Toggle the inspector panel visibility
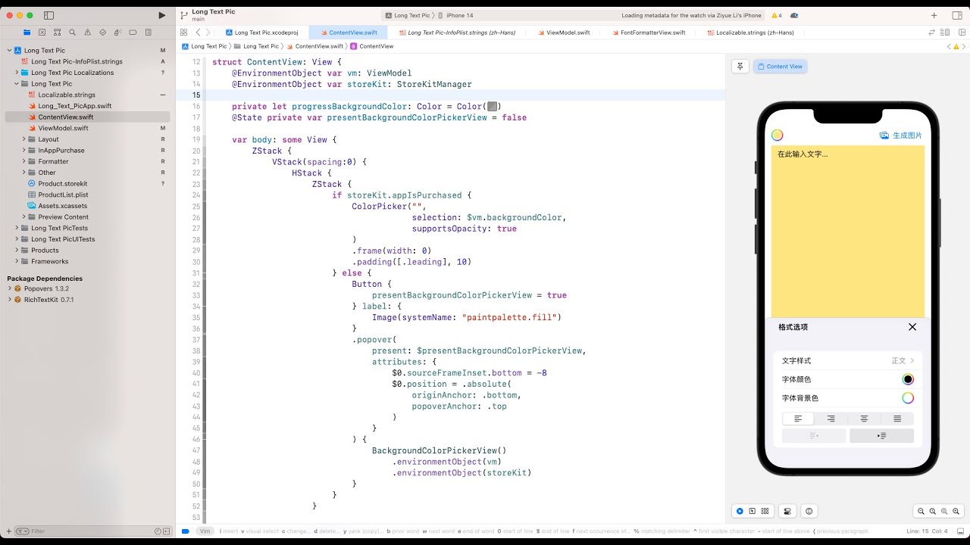This screenshot has width=970, height=545. (x=956, y=15)
